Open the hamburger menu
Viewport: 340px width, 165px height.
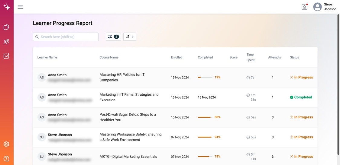coord(20,7)
